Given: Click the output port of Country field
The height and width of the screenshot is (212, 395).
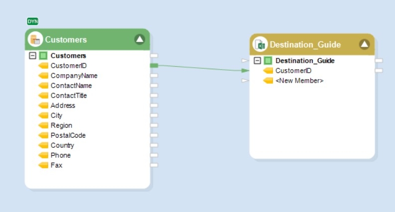Looking at the screenshot, I should tap(154, 145).
